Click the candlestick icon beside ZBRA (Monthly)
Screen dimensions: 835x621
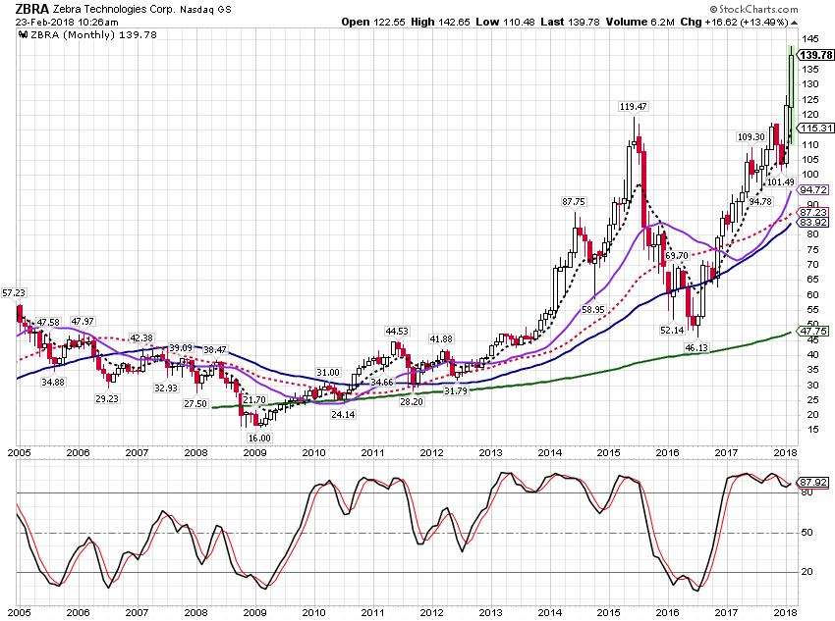click(x=23, y=35)
